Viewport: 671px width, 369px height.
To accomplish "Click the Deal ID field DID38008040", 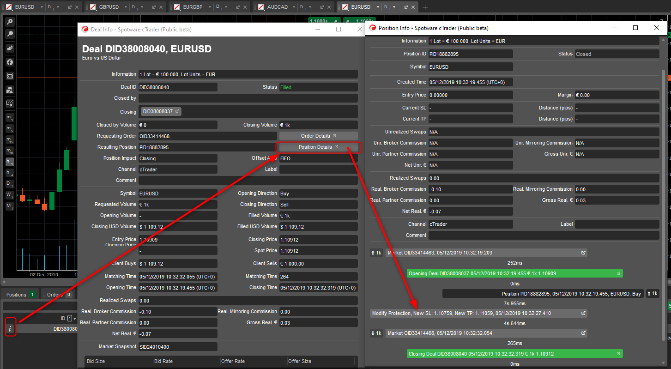I will (178, 87).
